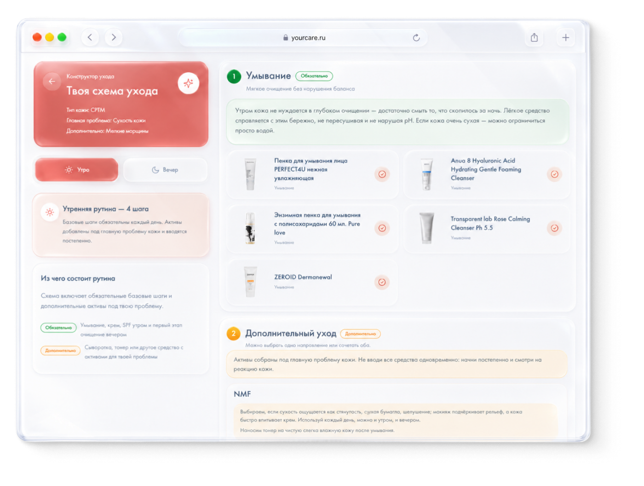Viewport: 644px width, 486px height.
Task: Switch to the Вечер tab
Action: click(x=165, y=170)
